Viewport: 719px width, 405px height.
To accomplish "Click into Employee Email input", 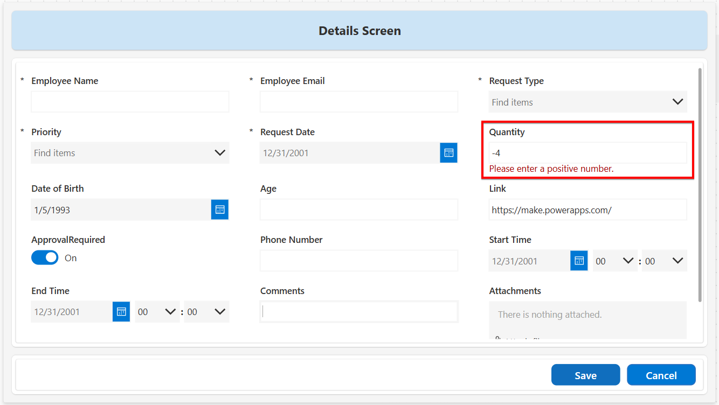I will click(359, 102).
